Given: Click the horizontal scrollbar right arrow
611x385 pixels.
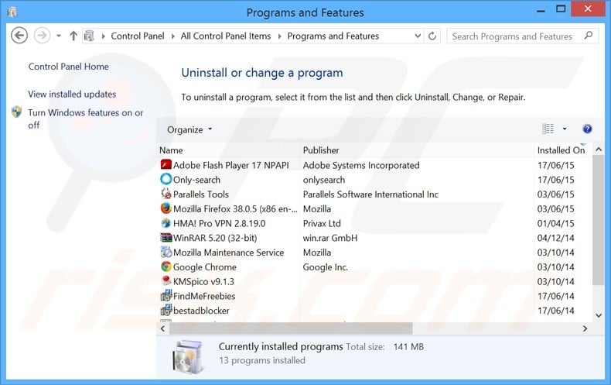Looking at the screenshot, I should point(585,328).
